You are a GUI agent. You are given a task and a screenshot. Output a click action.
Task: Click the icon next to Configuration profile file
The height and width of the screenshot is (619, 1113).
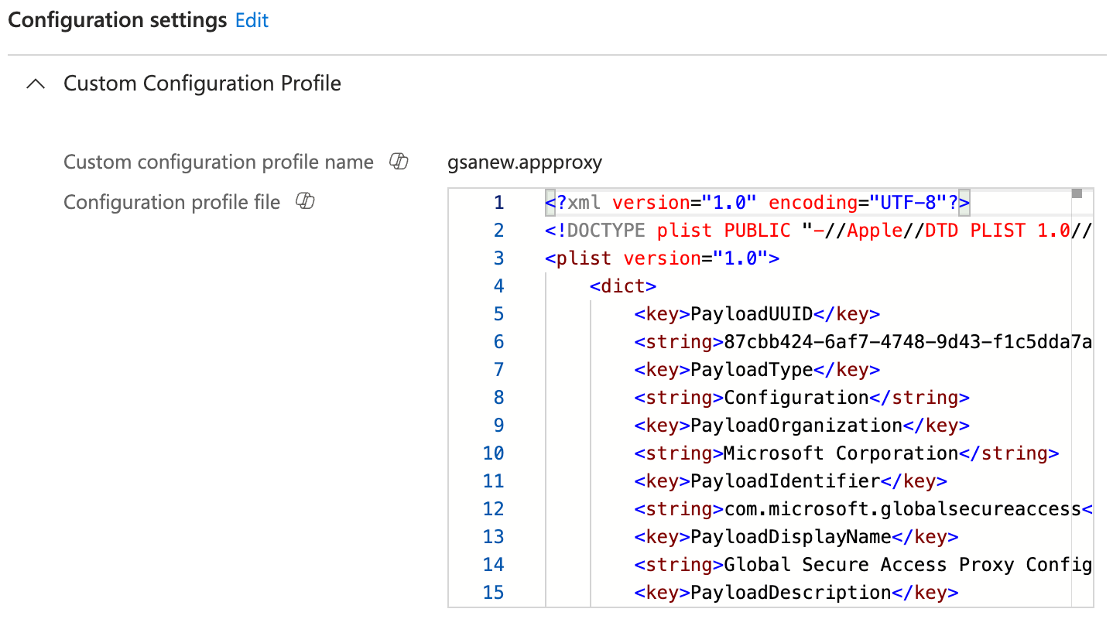click(305, 202)
